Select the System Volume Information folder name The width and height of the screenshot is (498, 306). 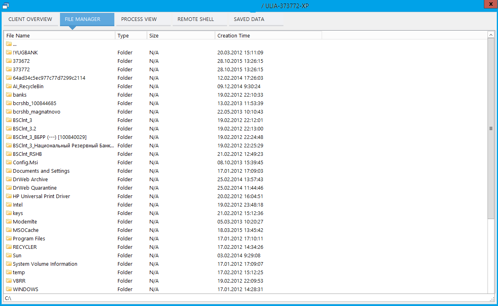click(45, 264)
